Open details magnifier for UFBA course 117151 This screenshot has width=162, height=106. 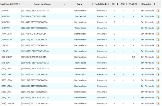click(158, 80)
